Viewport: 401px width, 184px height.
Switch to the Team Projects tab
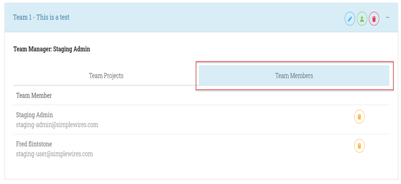[x=106, y=76]
